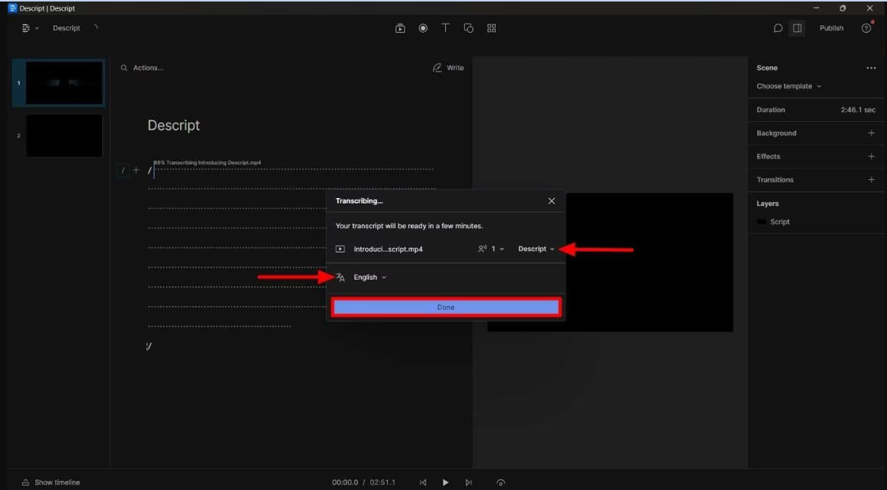Select scene 1 thumbnail
Screen dimensions: 887x490
64,83
